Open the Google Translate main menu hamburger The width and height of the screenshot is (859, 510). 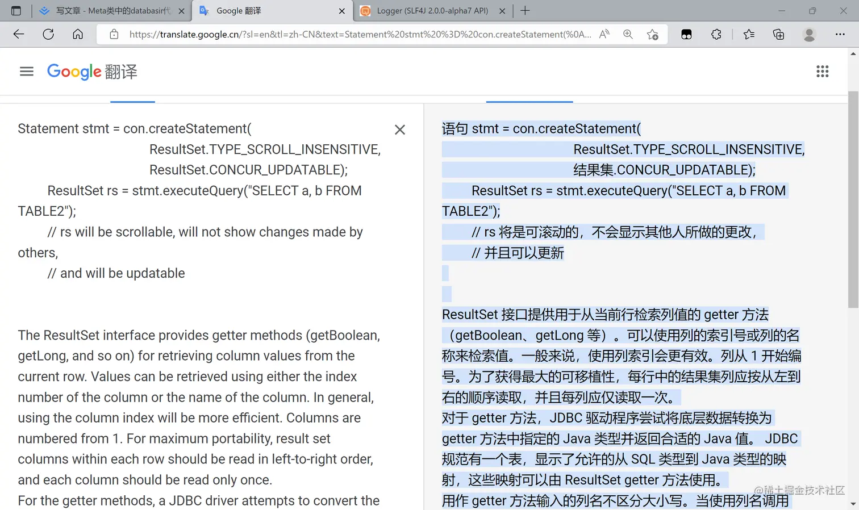[27, 72]
